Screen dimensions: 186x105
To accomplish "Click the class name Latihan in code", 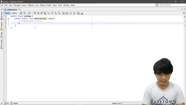I will click(28, 16).
